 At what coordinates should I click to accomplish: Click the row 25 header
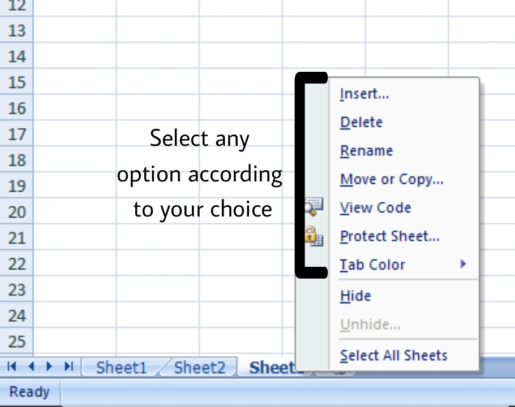(17, 341)
